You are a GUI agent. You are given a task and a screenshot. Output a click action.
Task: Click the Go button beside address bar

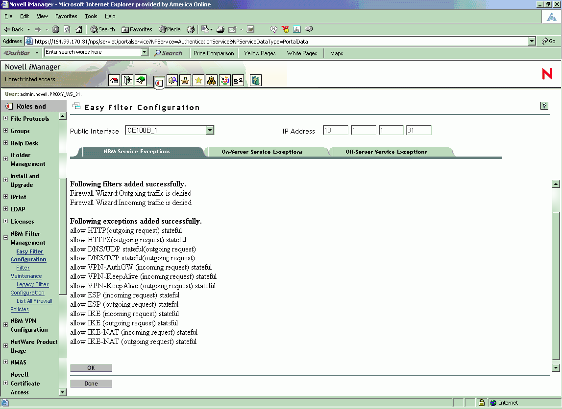pyautogui.click(x=549, y=41)
